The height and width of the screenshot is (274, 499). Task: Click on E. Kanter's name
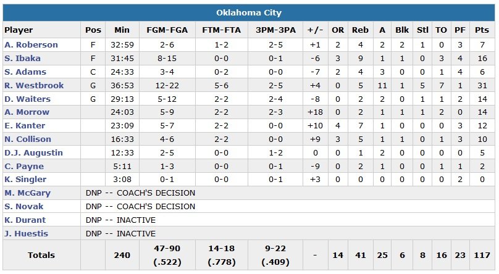point(25,126)
